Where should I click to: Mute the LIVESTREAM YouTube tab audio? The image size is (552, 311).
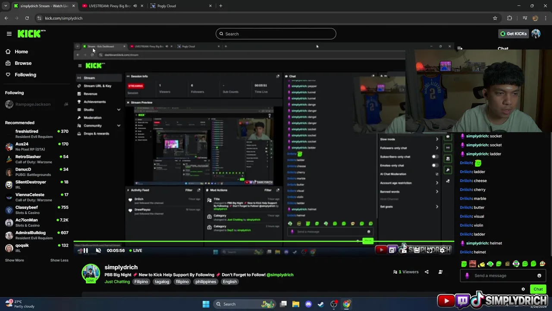point(135,6)
